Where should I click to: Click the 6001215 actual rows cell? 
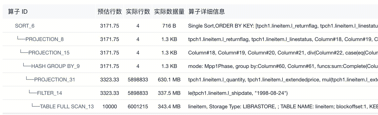coord(138,107)
